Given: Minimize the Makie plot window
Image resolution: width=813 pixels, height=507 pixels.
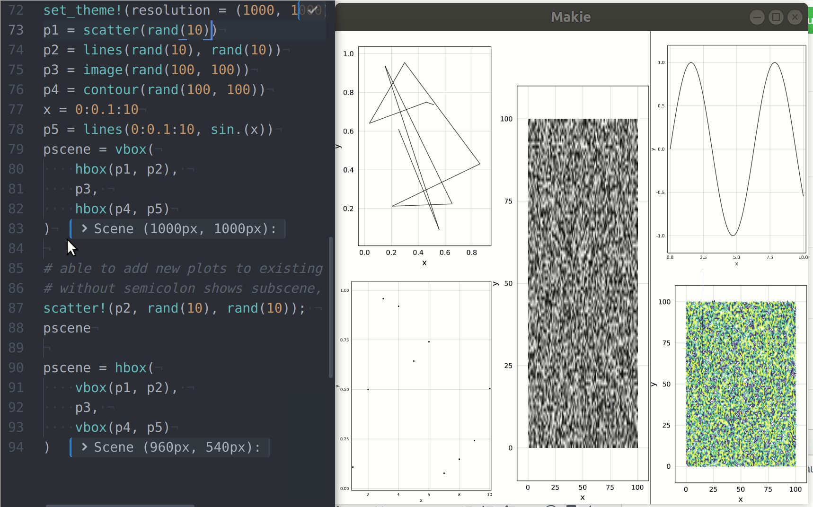Looking at the screenshot, I should [757, 17].
